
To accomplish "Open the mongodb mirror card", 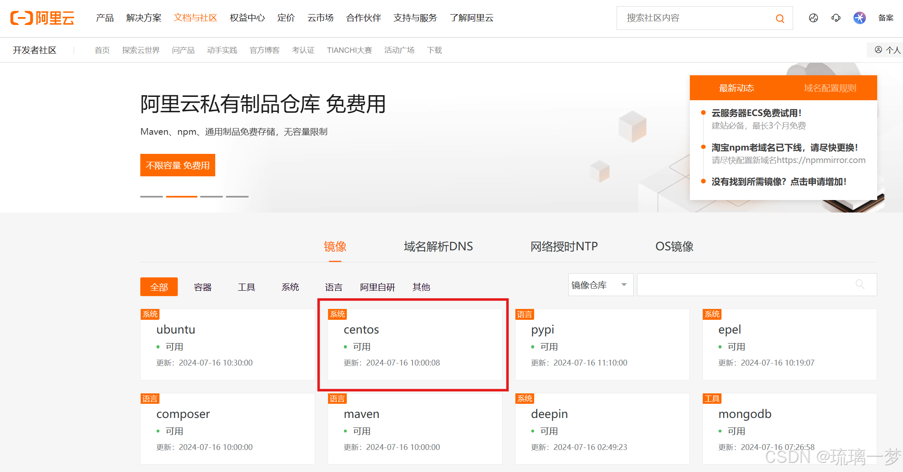I will [790, 429].
